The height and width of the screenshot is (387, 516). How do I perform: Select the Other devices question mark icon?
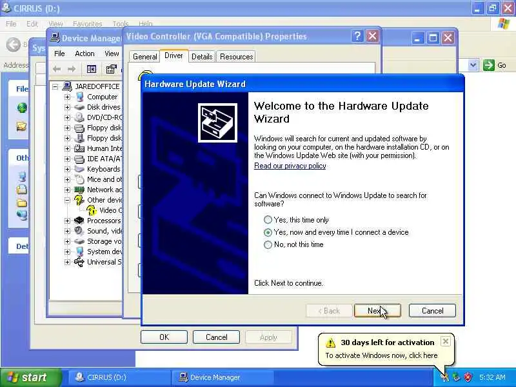79,200
